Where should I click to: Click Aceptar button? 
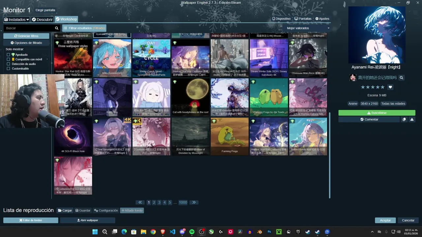[x=385, y=220]
